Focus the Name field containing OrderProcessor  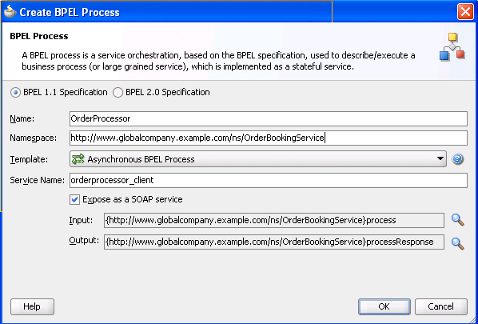click(269, 118)
